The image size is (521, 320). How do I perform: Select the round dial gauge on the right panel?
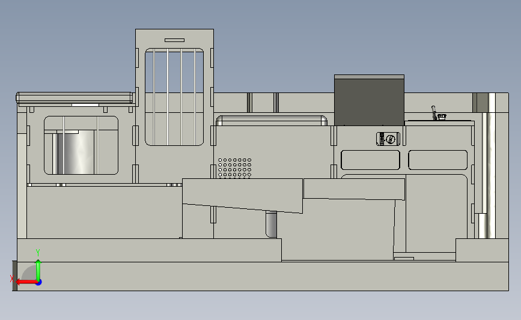point(391,139)
